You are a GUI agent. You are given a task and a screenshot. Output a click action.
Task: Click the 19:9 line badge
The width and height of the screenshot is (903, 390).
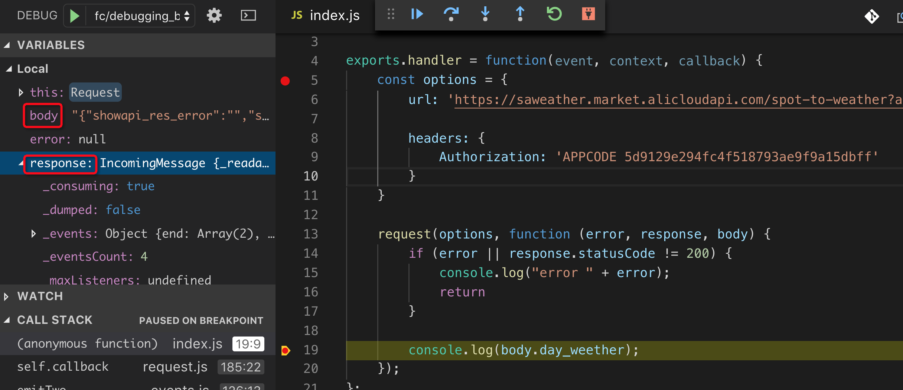[248, 344]
